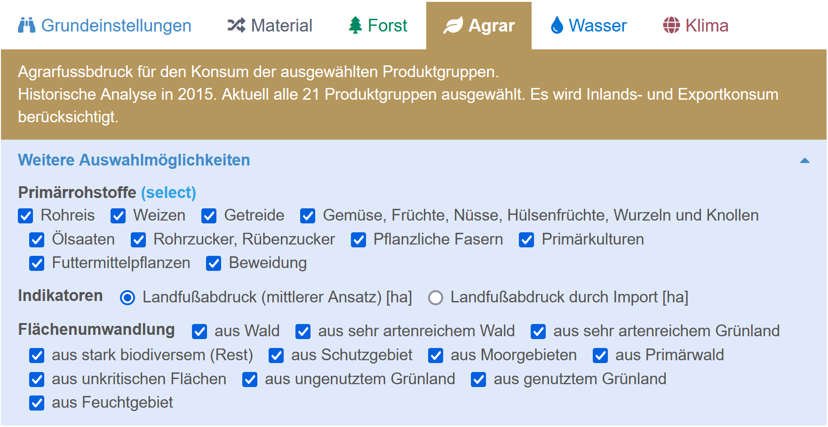Click the (select) link next to Primärrohstoffe

click(168, 192)
